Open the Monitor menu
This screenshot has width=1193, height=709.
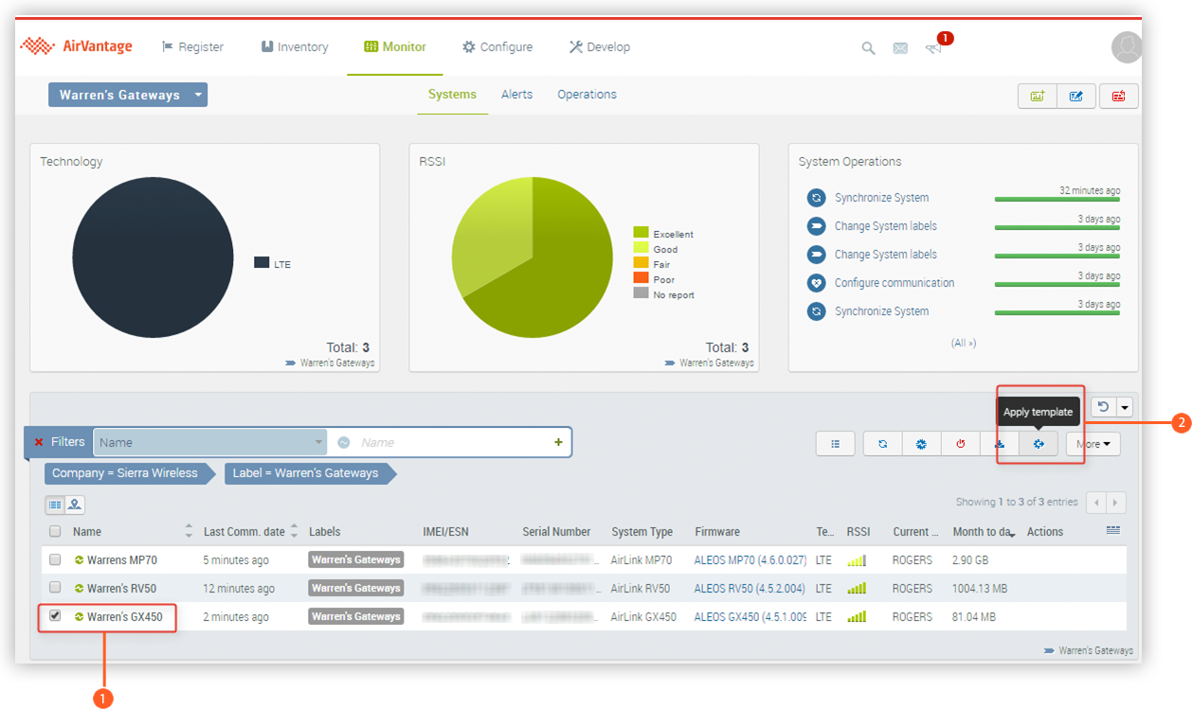pyautogui.click(x=395, y=46)
